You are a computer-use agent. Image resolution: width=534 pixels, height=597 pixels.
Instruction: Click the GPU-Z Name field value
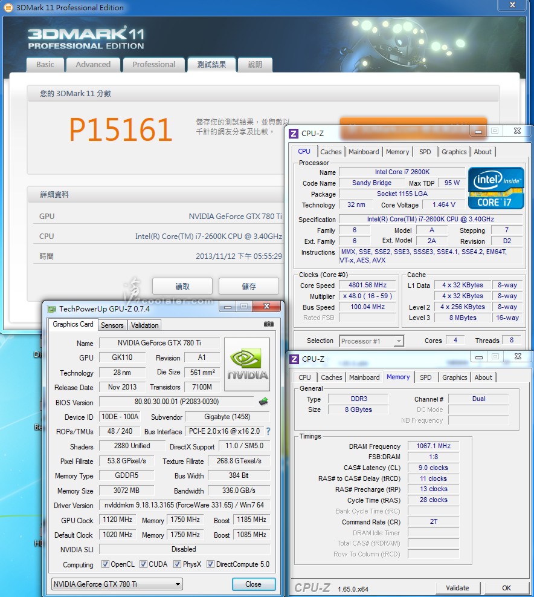click(x=159, y=343)
